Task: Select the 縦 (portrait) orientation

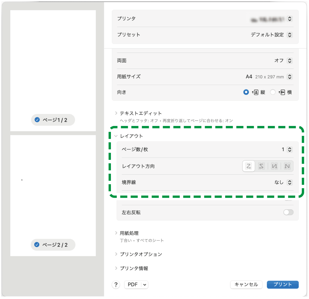Action: [x=246, y=92]
